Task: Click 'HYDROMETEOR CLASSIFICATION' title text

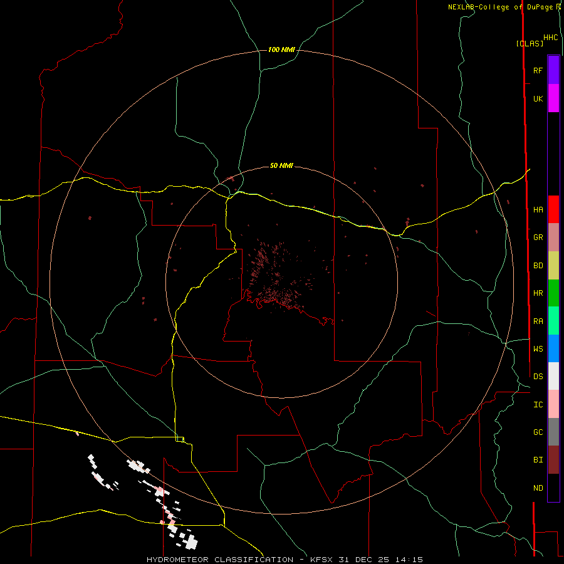Action: (x=220, y=560)
